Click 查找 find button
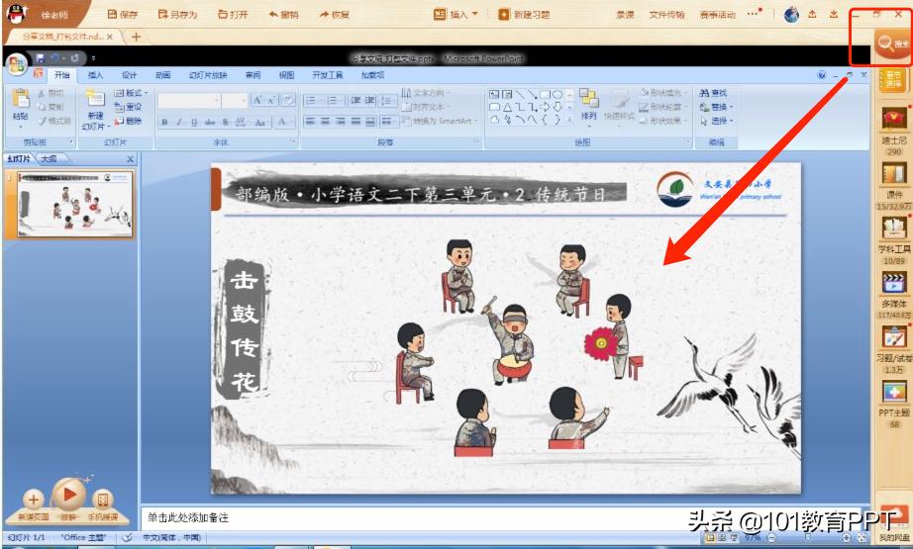Image resolution: width=913 pixels, height=549 pixels. click(713, 93)
